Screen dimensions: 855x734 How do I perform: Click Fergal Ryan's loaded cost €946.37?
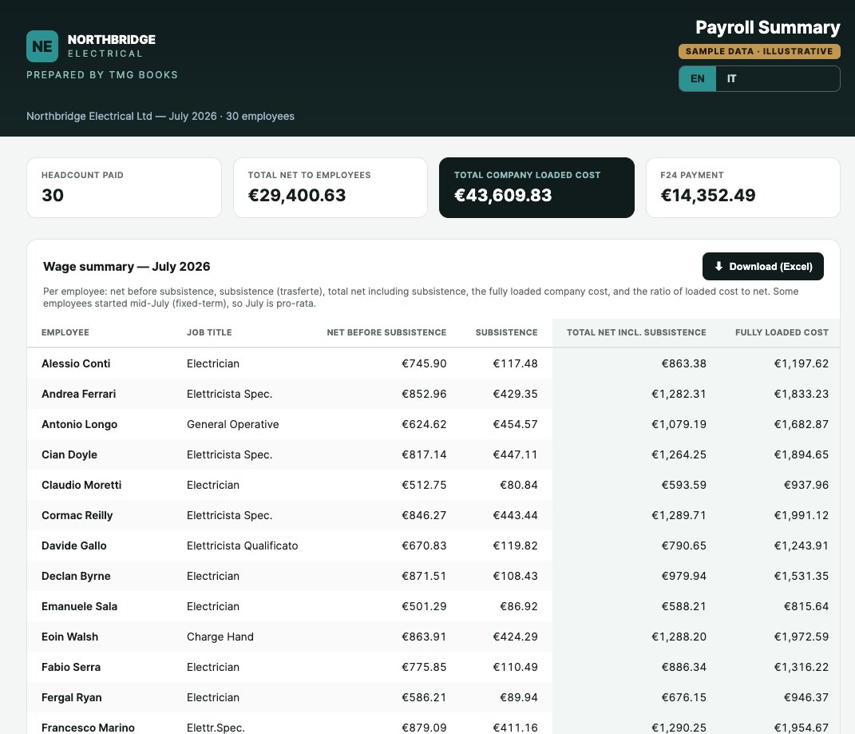tap(806, 697)
